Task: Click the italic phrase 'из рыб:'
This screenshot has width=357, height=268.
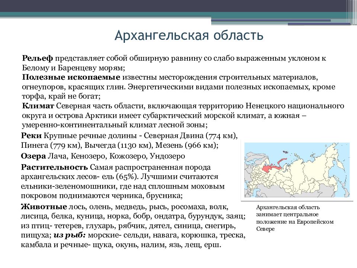Action: pyautogui.click(x=70, y=235)
